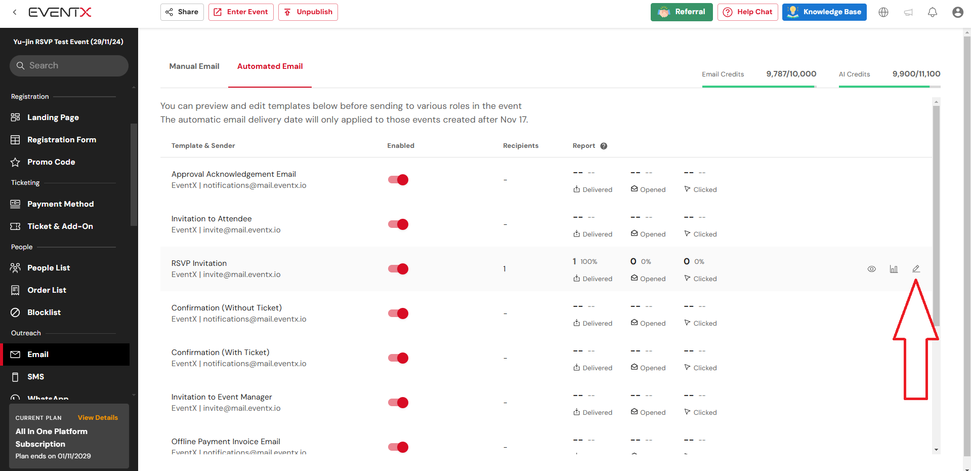This screenshot has width=971, height=471.
Task: Disable the Invitation to Attendee toggle
Action: click(398, 224)
